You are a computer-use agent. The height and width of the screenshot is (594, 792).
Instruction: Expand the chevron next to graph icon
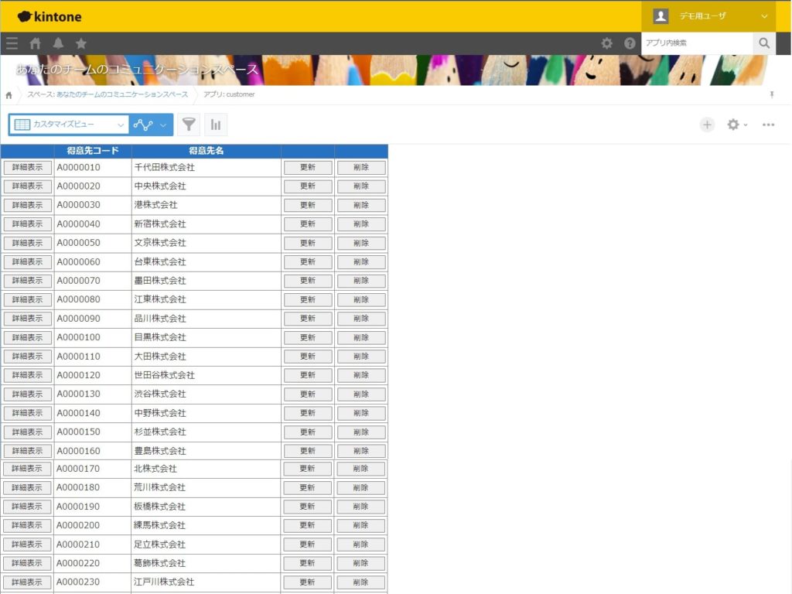163,125
